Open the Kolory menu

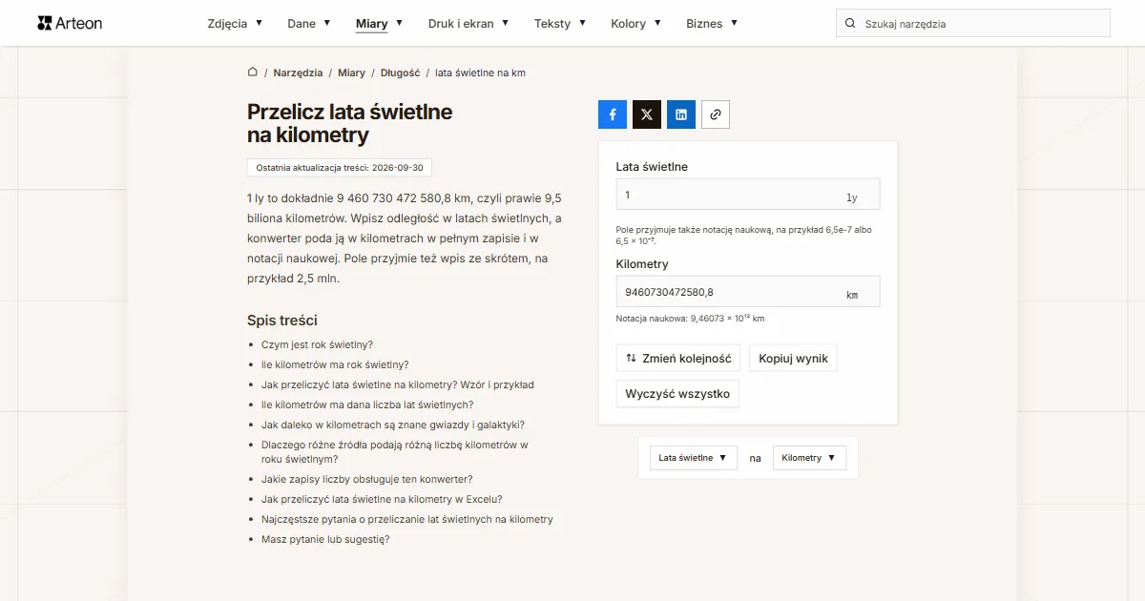[x=635, y=24]
